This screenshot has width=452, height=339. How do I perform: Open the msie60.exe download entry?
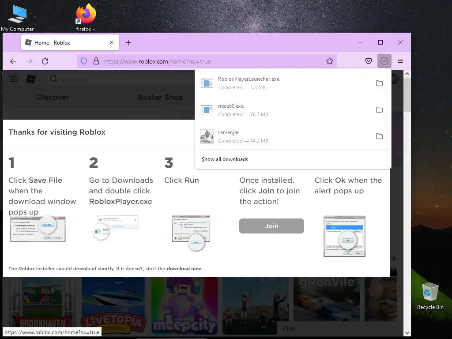284,110
